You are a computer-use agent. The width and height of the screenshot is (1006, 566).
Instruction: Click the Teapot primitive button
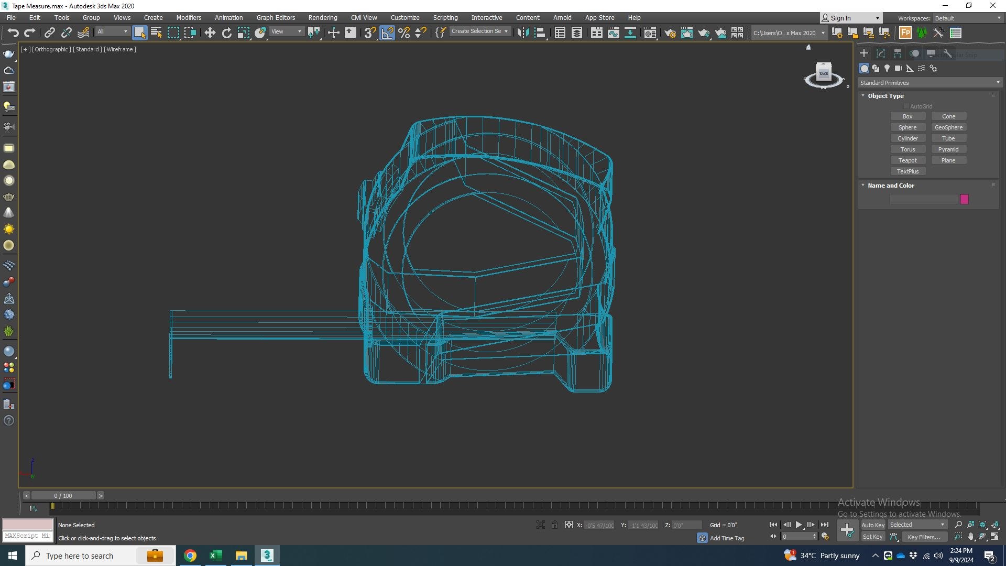click(x=907, y=160)
